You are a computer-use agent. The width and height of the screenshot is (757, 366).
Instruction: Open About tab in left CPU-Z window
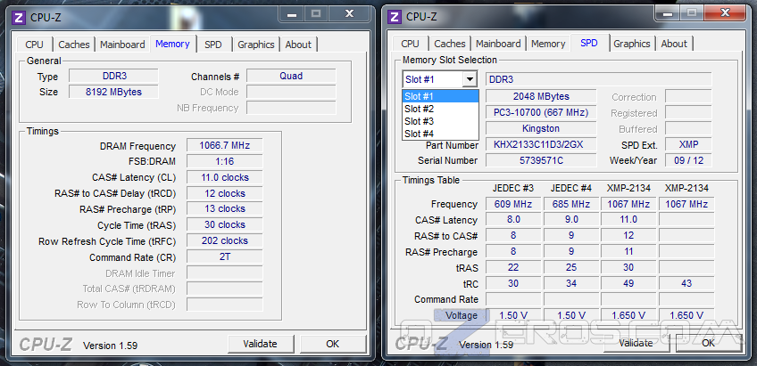point(298,45)
